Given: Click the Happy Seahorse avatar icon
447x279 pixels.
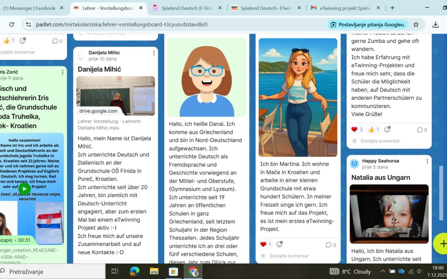Looking at the screenshot, I should pyautogui.click(x=354, y=164).
